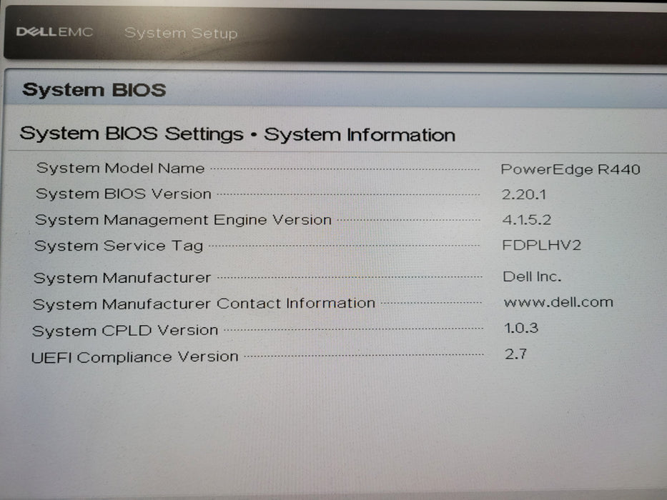
Task: Click the Dell Inc. value
Action: (532, 277)
